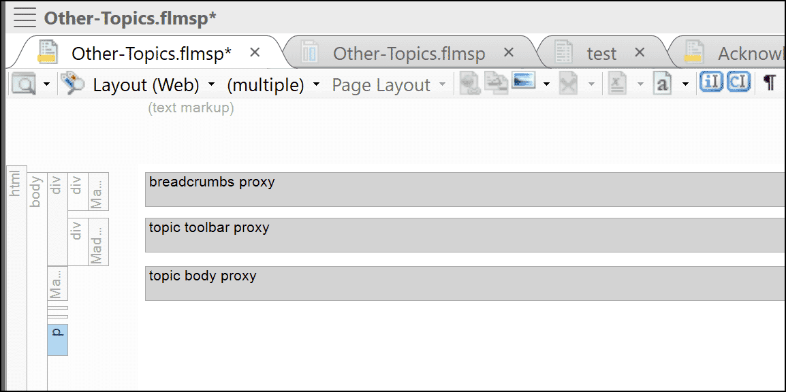Open the hamburger menu at top left
The width and height of the screenshot is (786, 392).
coord(25,17)
